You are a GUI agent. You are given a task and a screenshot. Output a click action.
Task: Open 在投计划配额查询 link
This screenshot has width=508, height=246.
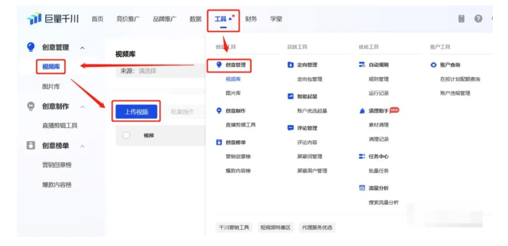(x=460, y=79)
